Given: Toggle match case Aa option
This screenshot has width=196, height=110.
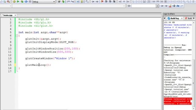Looking at the screenshot, I should tap(178, 6).
